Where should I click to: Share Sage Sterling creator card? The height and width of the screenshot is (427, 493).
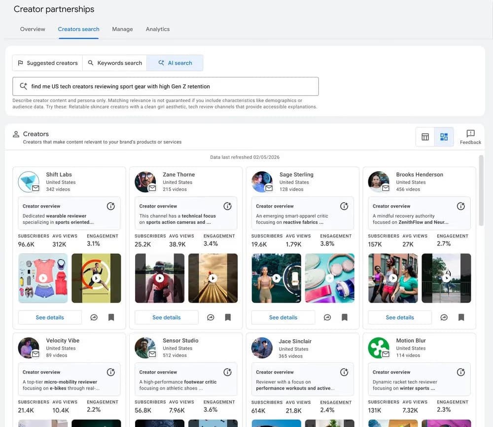(327, 318)
